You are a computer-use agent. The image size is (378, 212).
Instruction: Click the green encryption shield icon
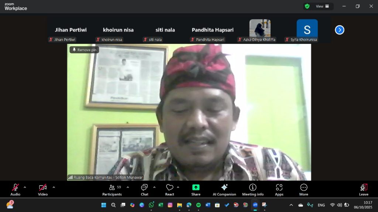pyautogui.click(x=307, y=6)
